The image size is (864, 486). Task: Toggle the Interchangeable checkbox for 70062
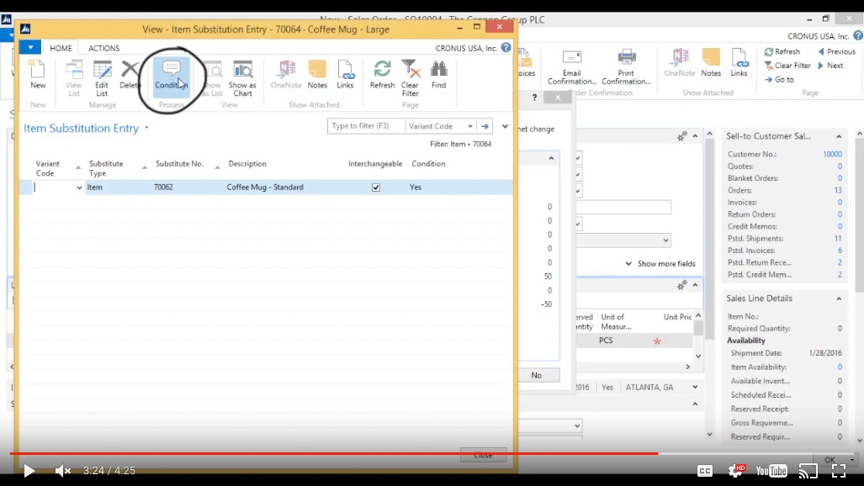(376, 188)
